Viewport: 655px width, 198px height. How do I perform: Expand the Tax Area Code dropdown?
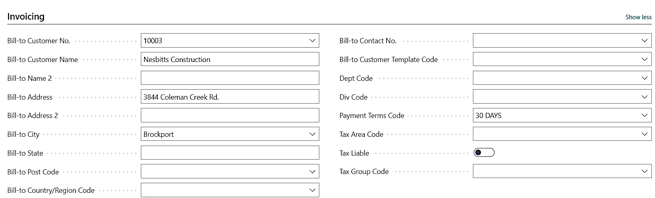click(644, 134)
